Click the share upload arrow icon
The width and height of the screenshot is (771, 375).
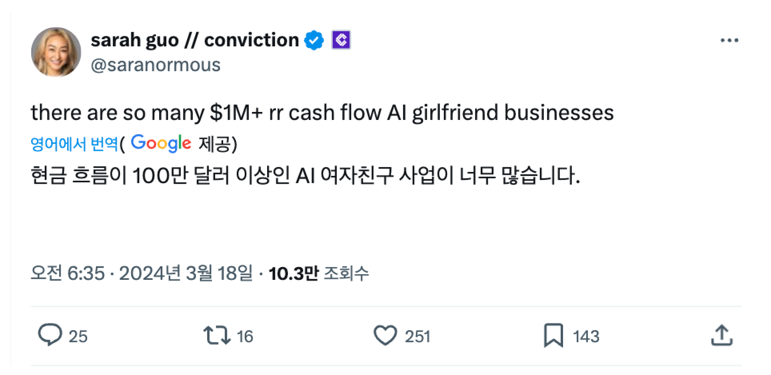click(722, 335)
